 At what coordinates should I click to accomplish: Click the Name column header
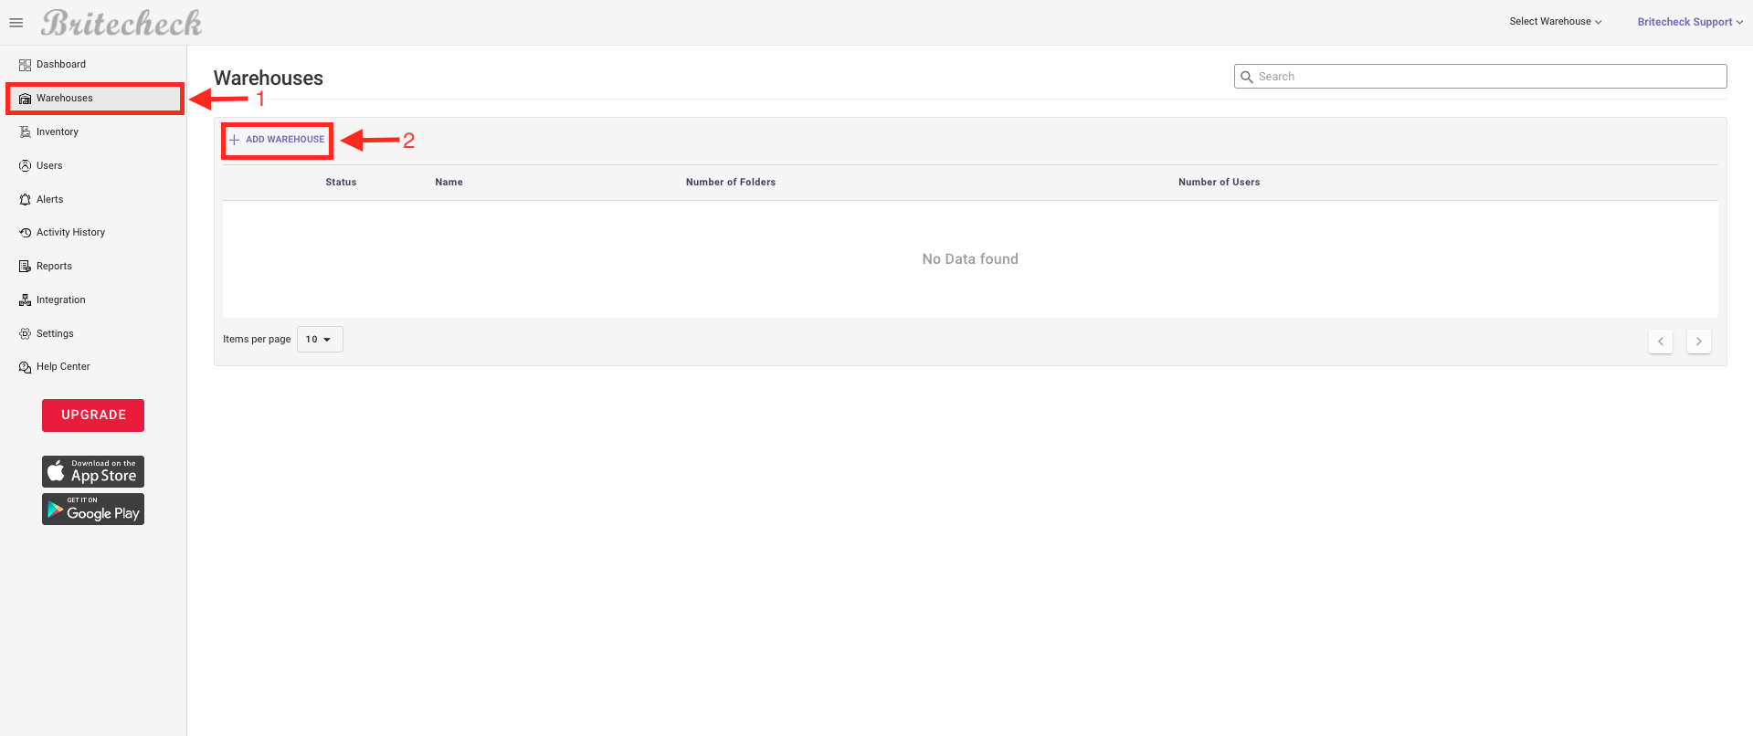(x=449, y=182)
